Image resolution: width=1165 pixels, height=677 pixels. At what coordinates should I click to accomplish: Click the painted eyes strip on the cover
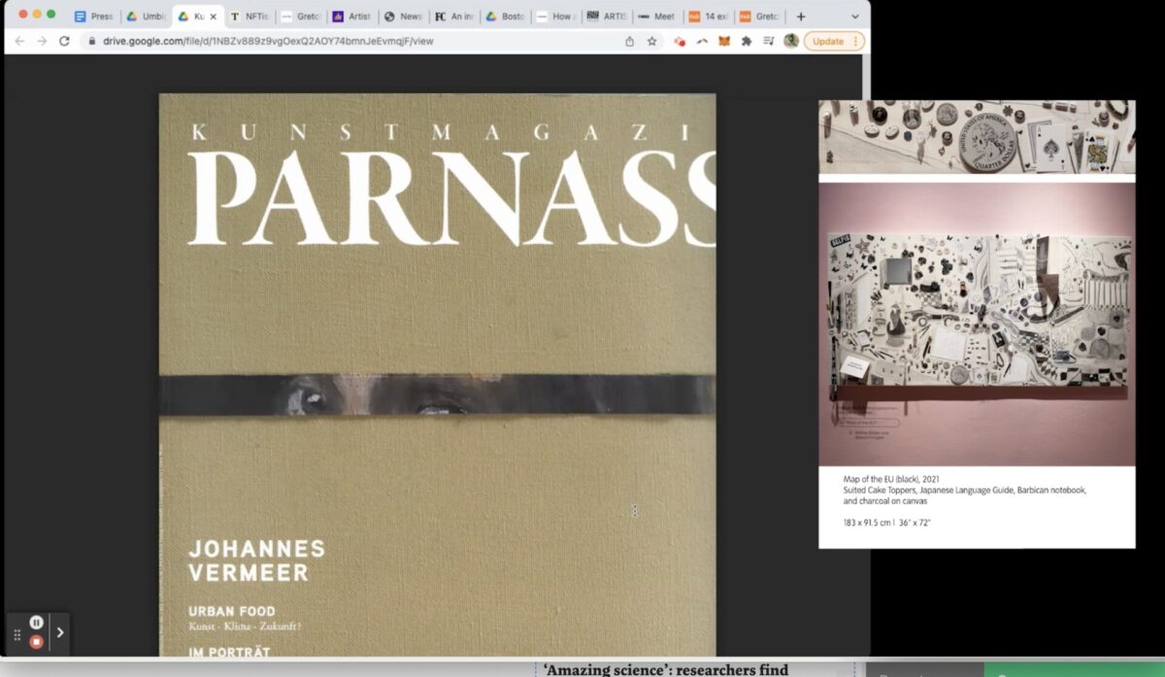(x=437, y=394)
